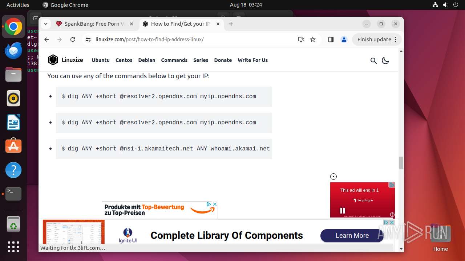Screen dimensions: 465x261
Task: Open the Activities overview
Action: click(x=18, y=5)
